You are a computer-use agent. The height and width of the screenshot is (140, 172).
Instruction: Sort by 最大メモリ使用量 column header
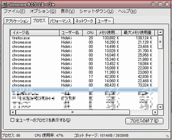138,33
